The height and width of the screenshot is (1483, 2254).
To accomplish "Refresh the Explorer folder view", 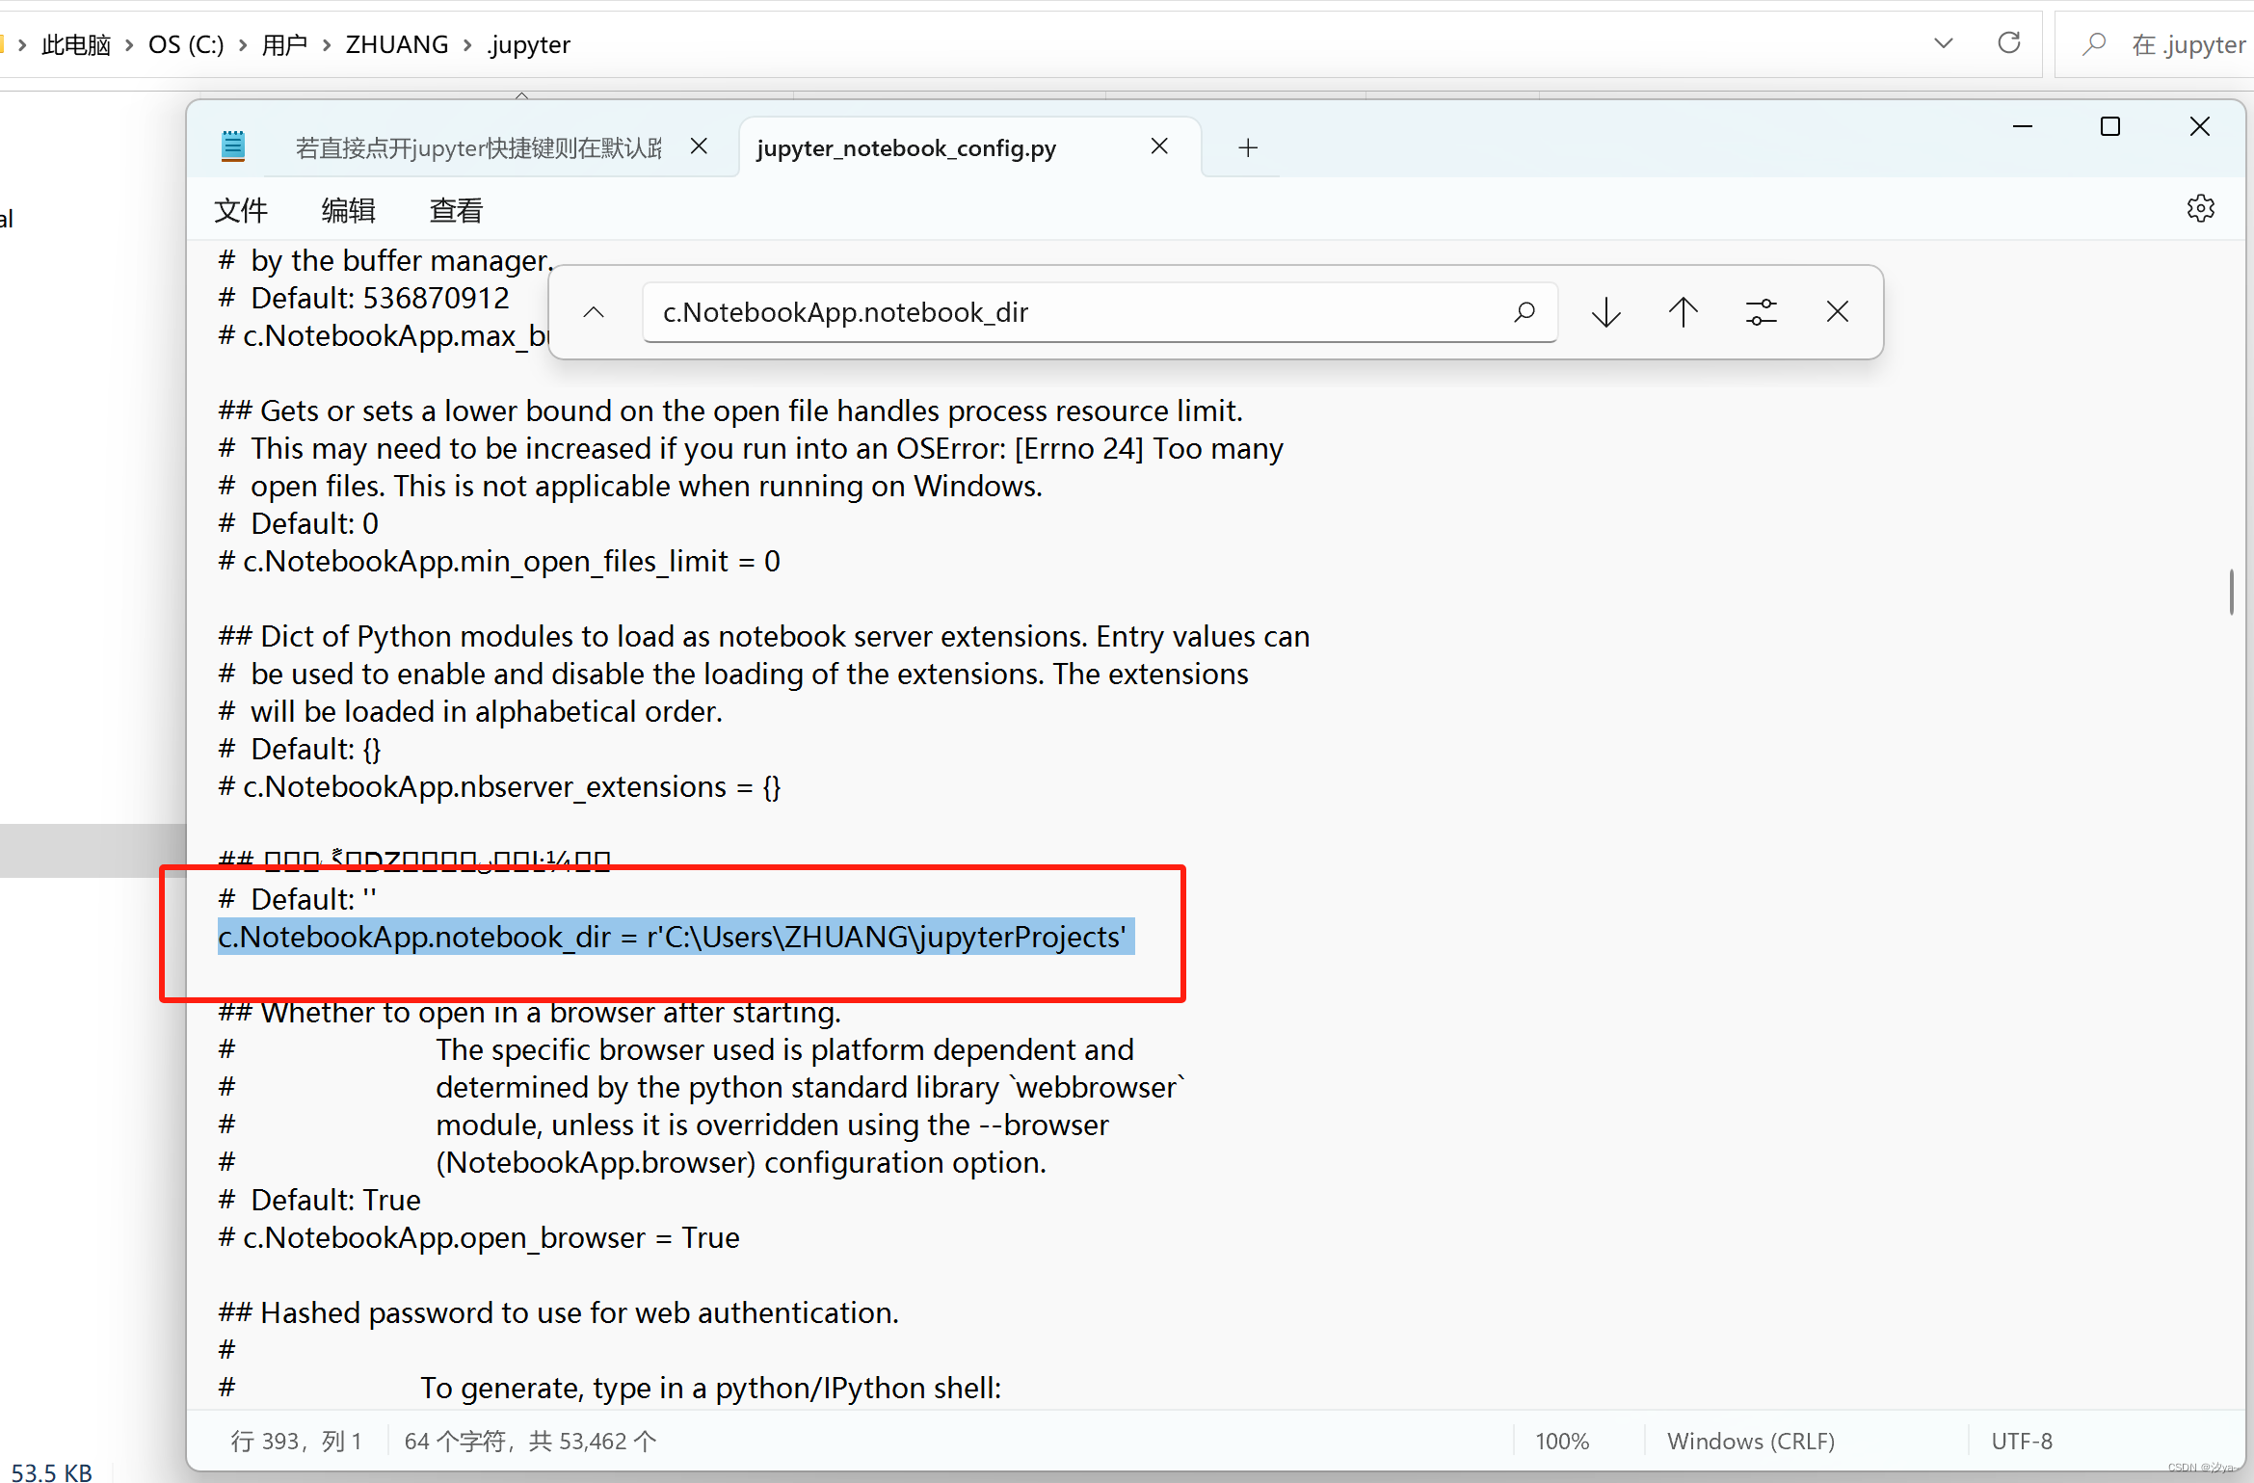I will click(x=2008, y=43).
